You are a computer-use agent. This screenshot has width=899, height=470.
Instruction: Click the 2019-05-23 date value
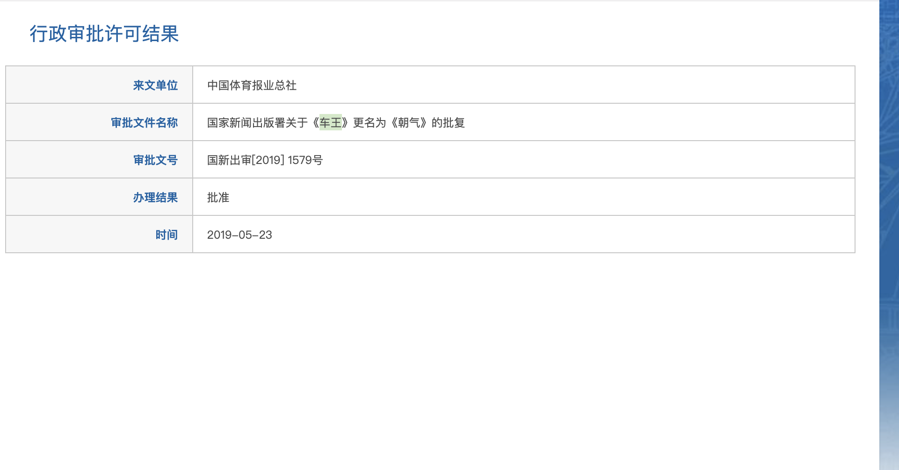pyautogui.click(x=239, y=235)
